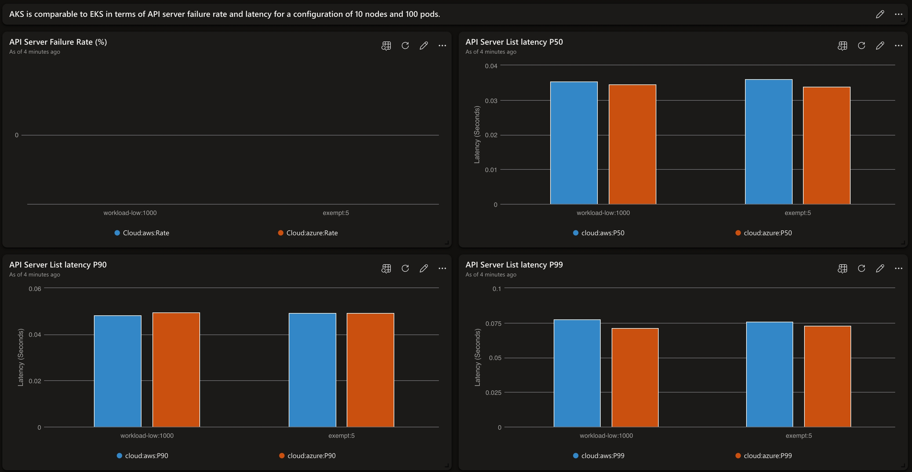
Task: Select aws exempt:5 bar in P90 chart
Action: (312, 370)
